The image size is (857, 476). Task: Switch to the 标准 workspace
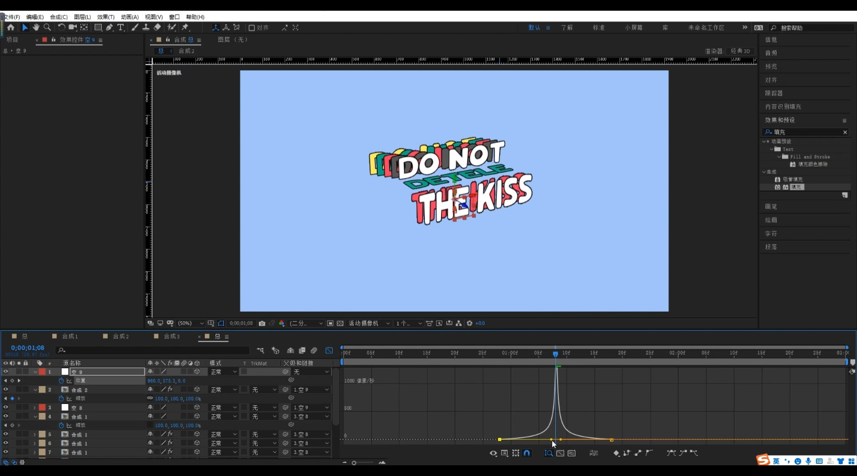click(x=599, y=28)
